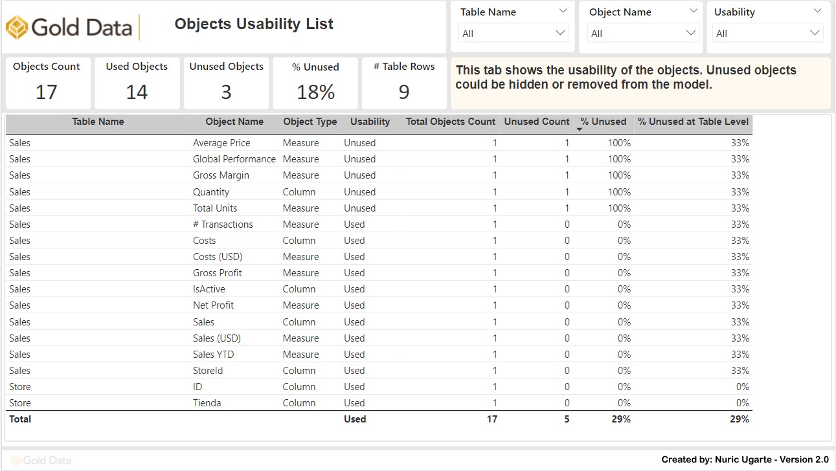Select the Global Performance row in table
836x471 pixels.
coord(234,159)
